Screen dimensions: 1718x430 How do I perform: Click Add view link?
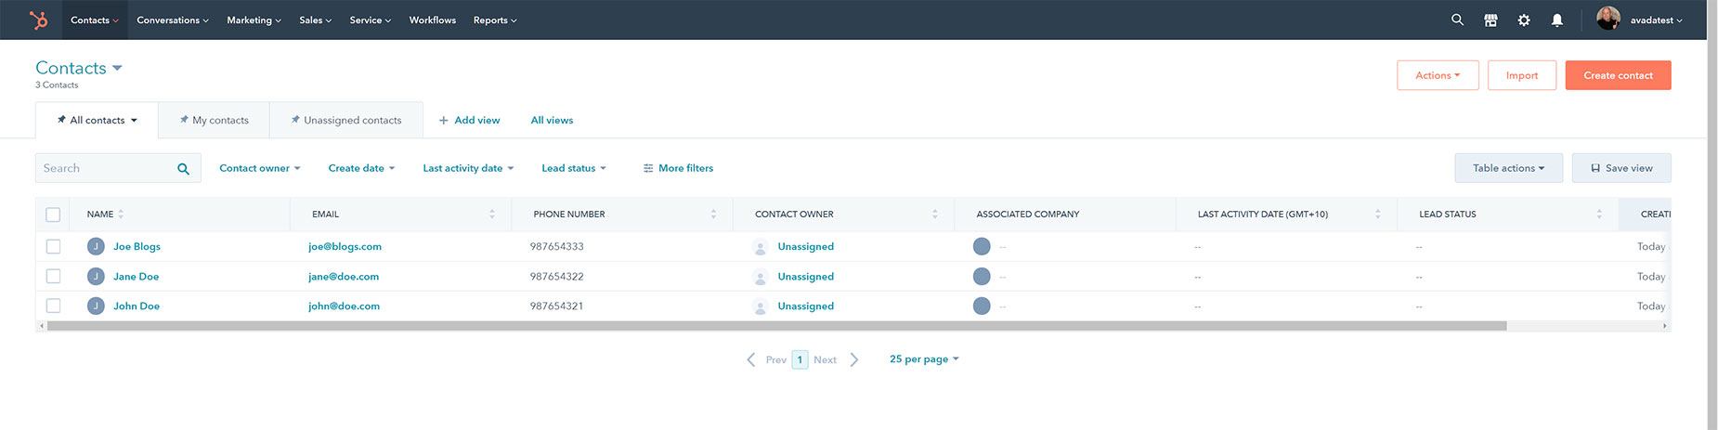469,120
